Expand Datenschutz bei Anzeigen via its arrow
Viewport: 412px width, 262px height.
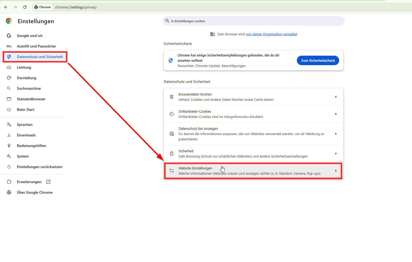point(336,134)
